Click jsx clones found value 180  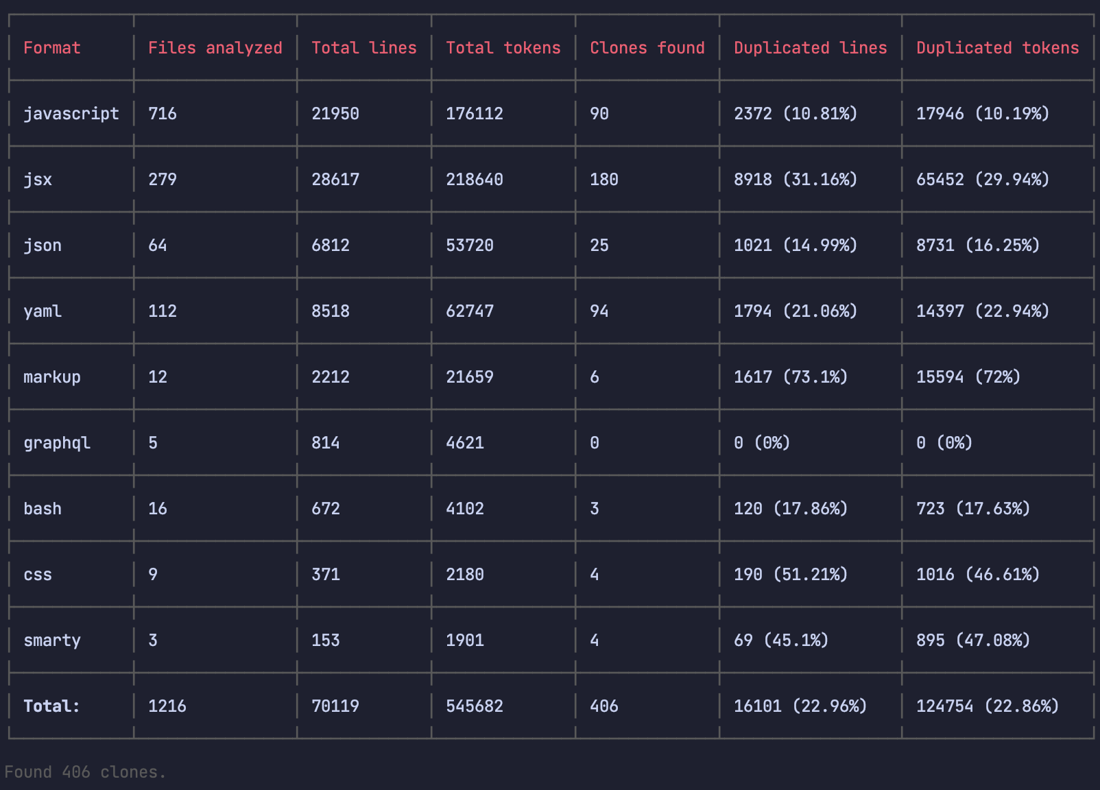(604, 180)
